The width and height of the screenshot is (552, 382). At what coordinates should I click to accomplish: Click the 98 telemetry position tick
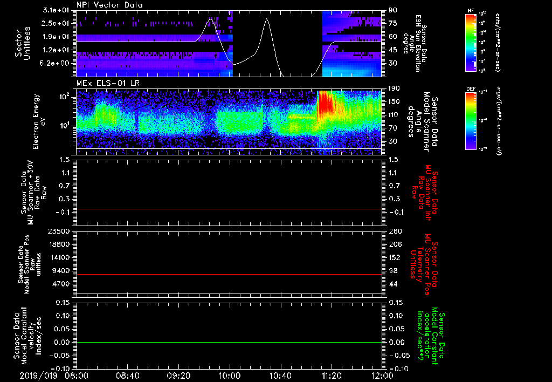tap(393, 271)
